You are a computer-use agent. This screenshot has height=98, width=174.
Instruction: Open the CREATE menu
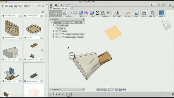coord(83,16)
